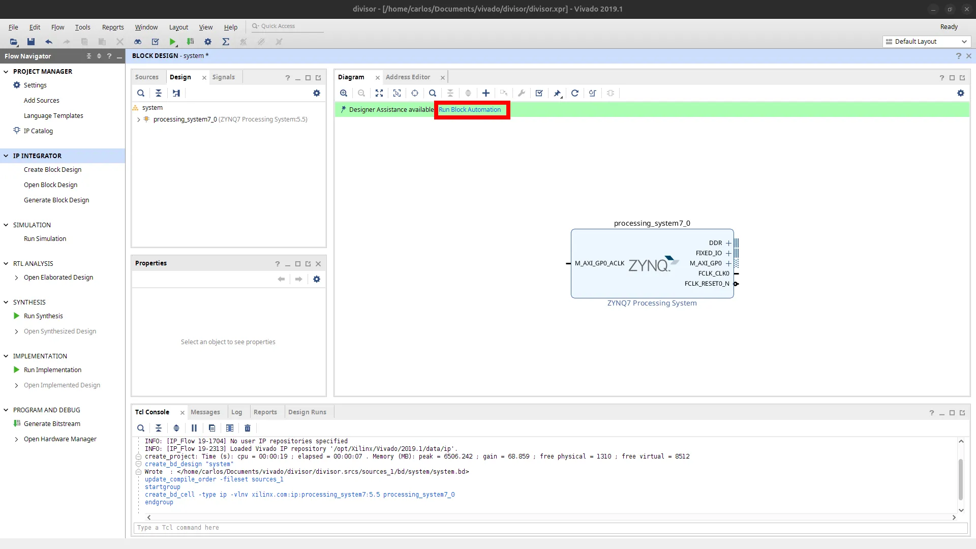
Task: Click Create Block Design
Action: coord(52,170)
